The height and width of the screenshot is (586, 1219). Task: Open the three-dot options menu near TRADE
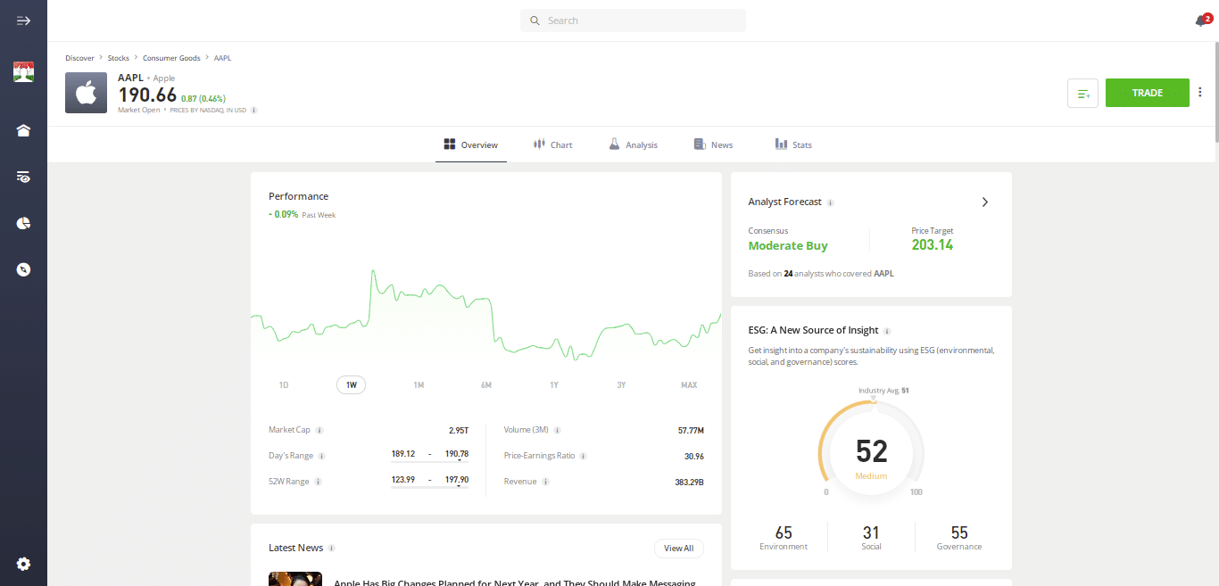coord(1199,92)
